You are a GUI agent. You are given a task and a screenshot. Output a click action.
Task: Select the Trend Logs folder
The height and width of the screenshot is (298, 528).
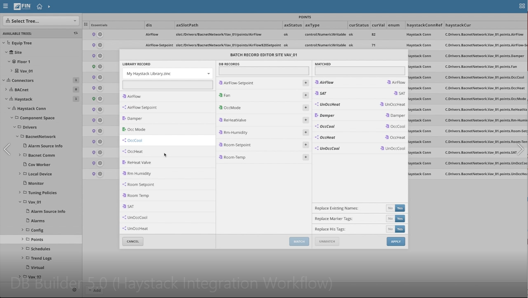point(41,258)
